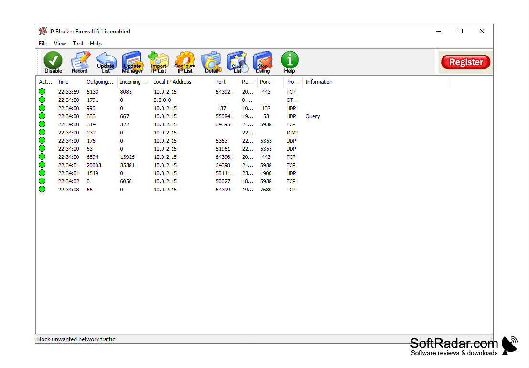The image size is (529, 368).
Task: Click the local port value 64399
Action: click(x=223, y=190)
